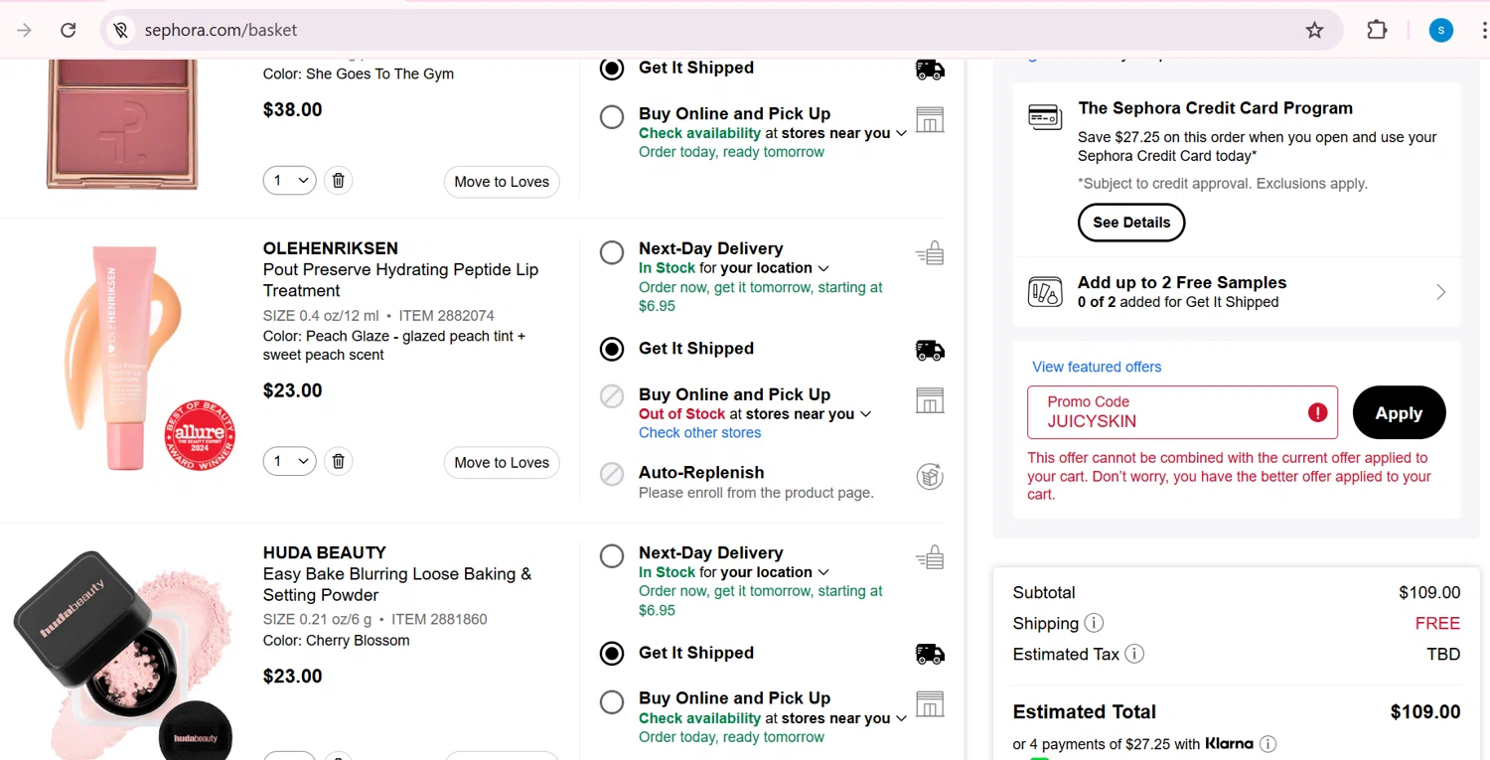Click the HUDA BEAUTY brand name
The width and height of the screenshot is (1490, 760).
point(325,552)
